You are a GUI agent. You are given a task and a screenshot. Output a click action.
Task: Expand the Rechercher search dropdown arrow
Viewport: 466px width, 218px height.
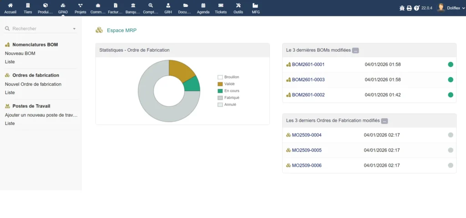click(74, 29)
